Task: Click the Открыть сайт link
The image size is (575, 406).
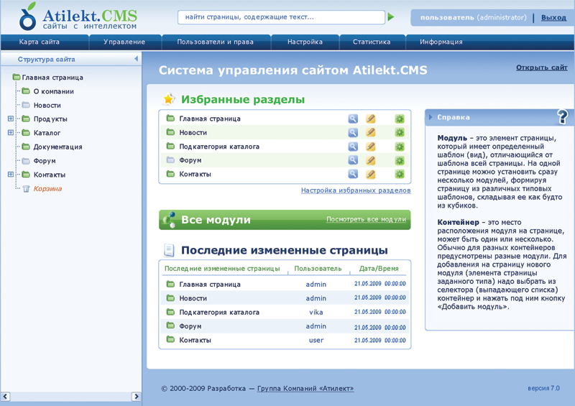Action: pyautogui.click(x=542, y=68)
